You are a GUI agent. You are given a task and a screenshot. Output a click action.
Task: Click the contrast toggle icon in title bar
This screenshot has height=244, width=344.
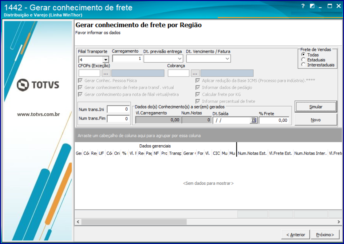tap(312, 6)
